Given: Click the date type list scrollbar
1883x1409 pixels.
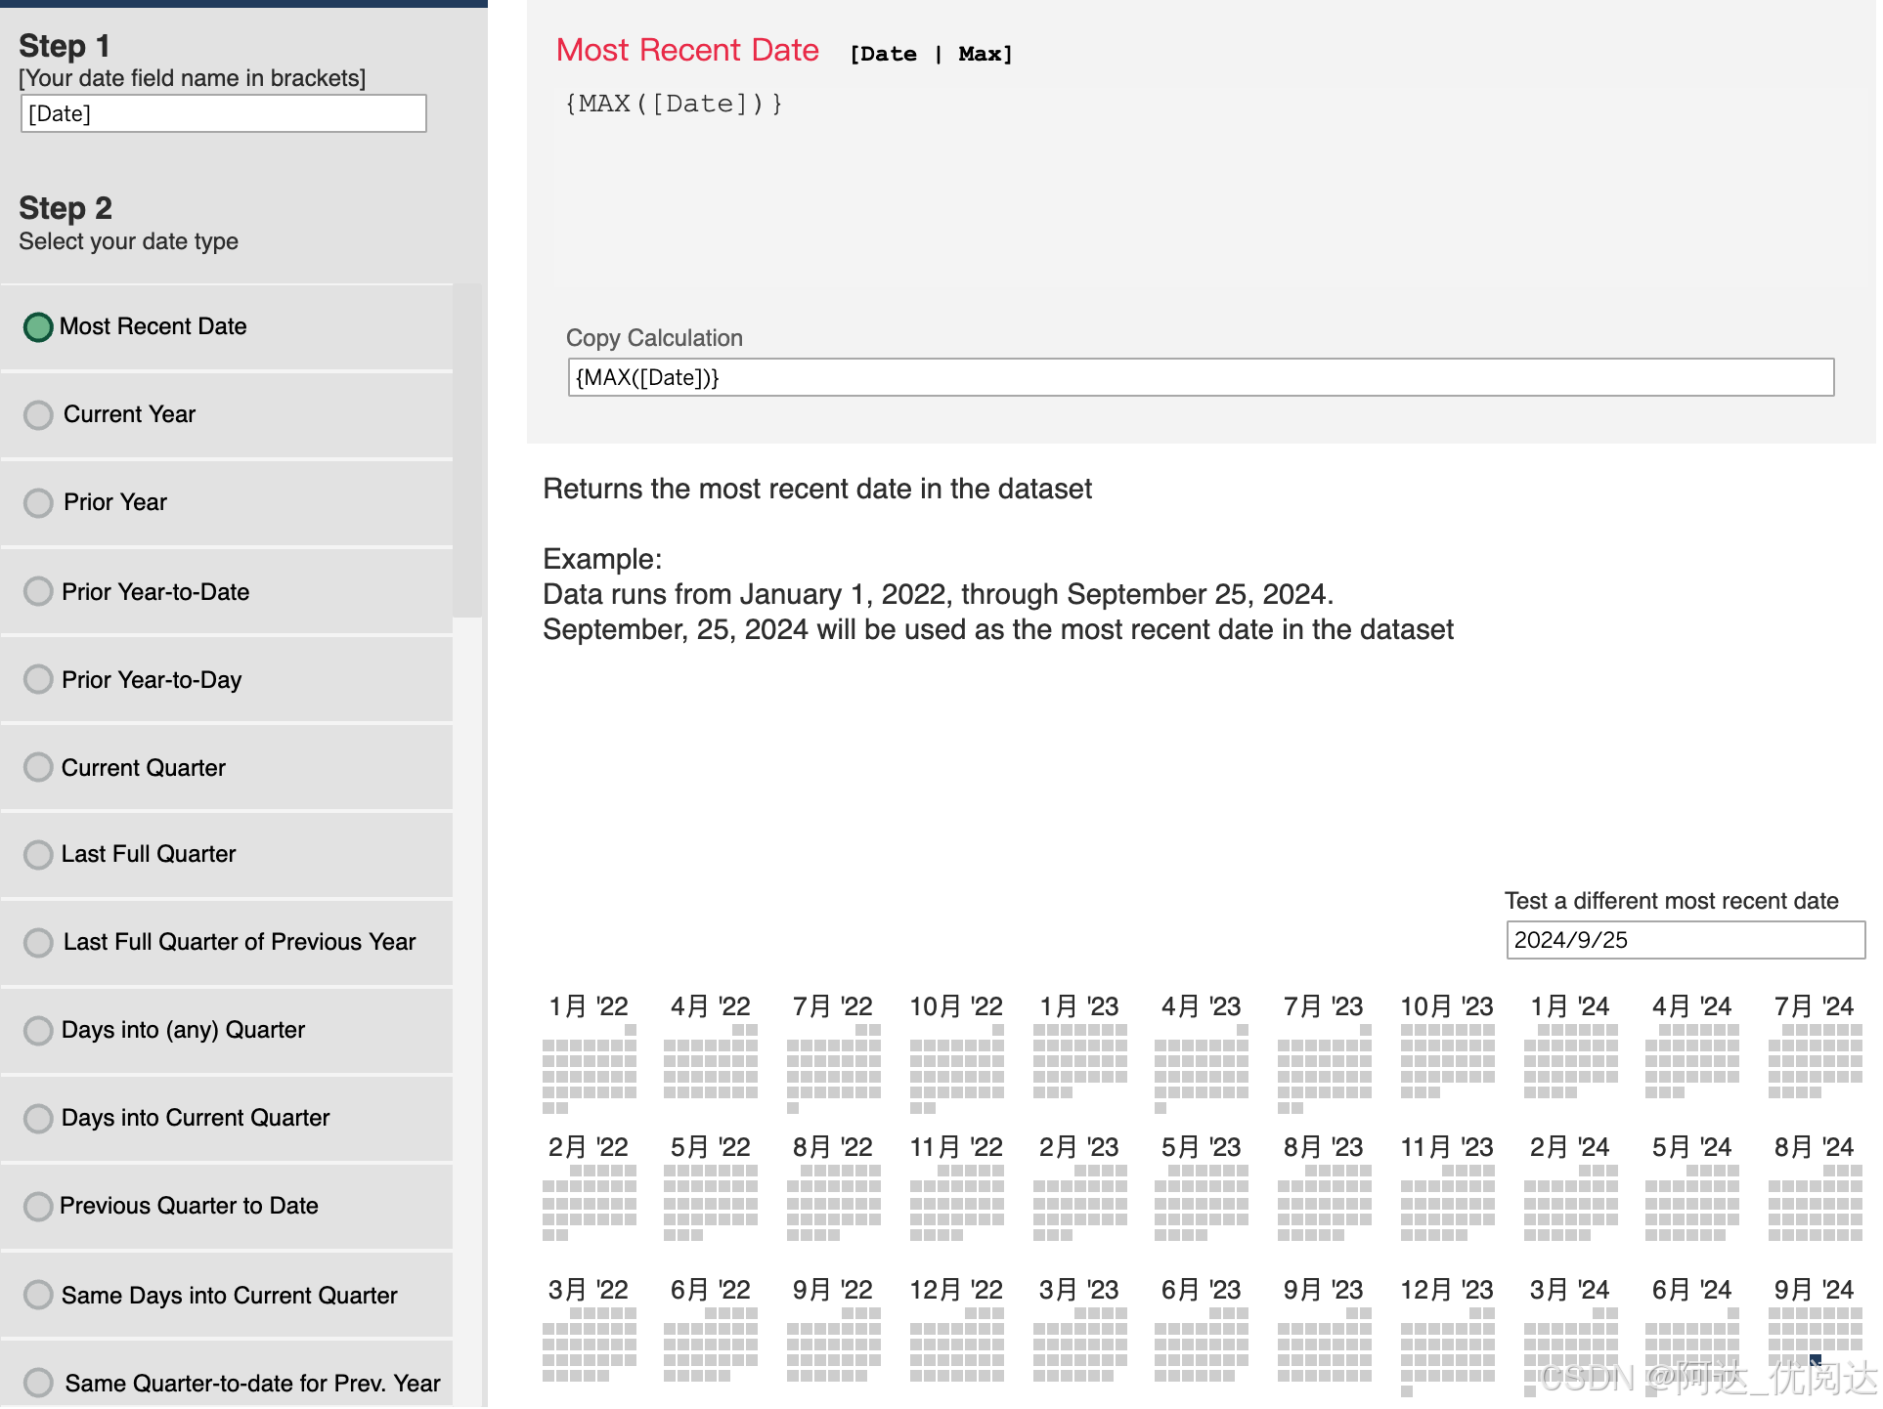Looking at the screenshot, I should coord(468,451).
